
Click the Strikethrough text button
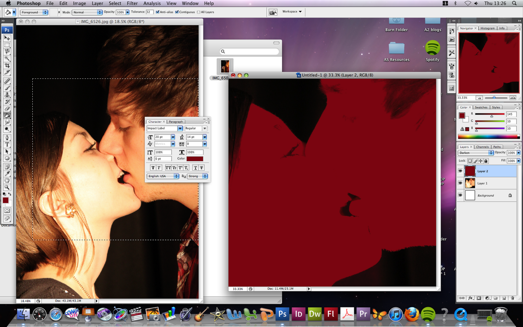point(201,168)
